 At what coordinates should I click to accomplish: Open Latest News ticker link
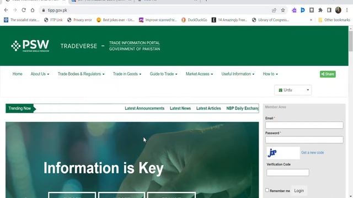coord(180,108)
